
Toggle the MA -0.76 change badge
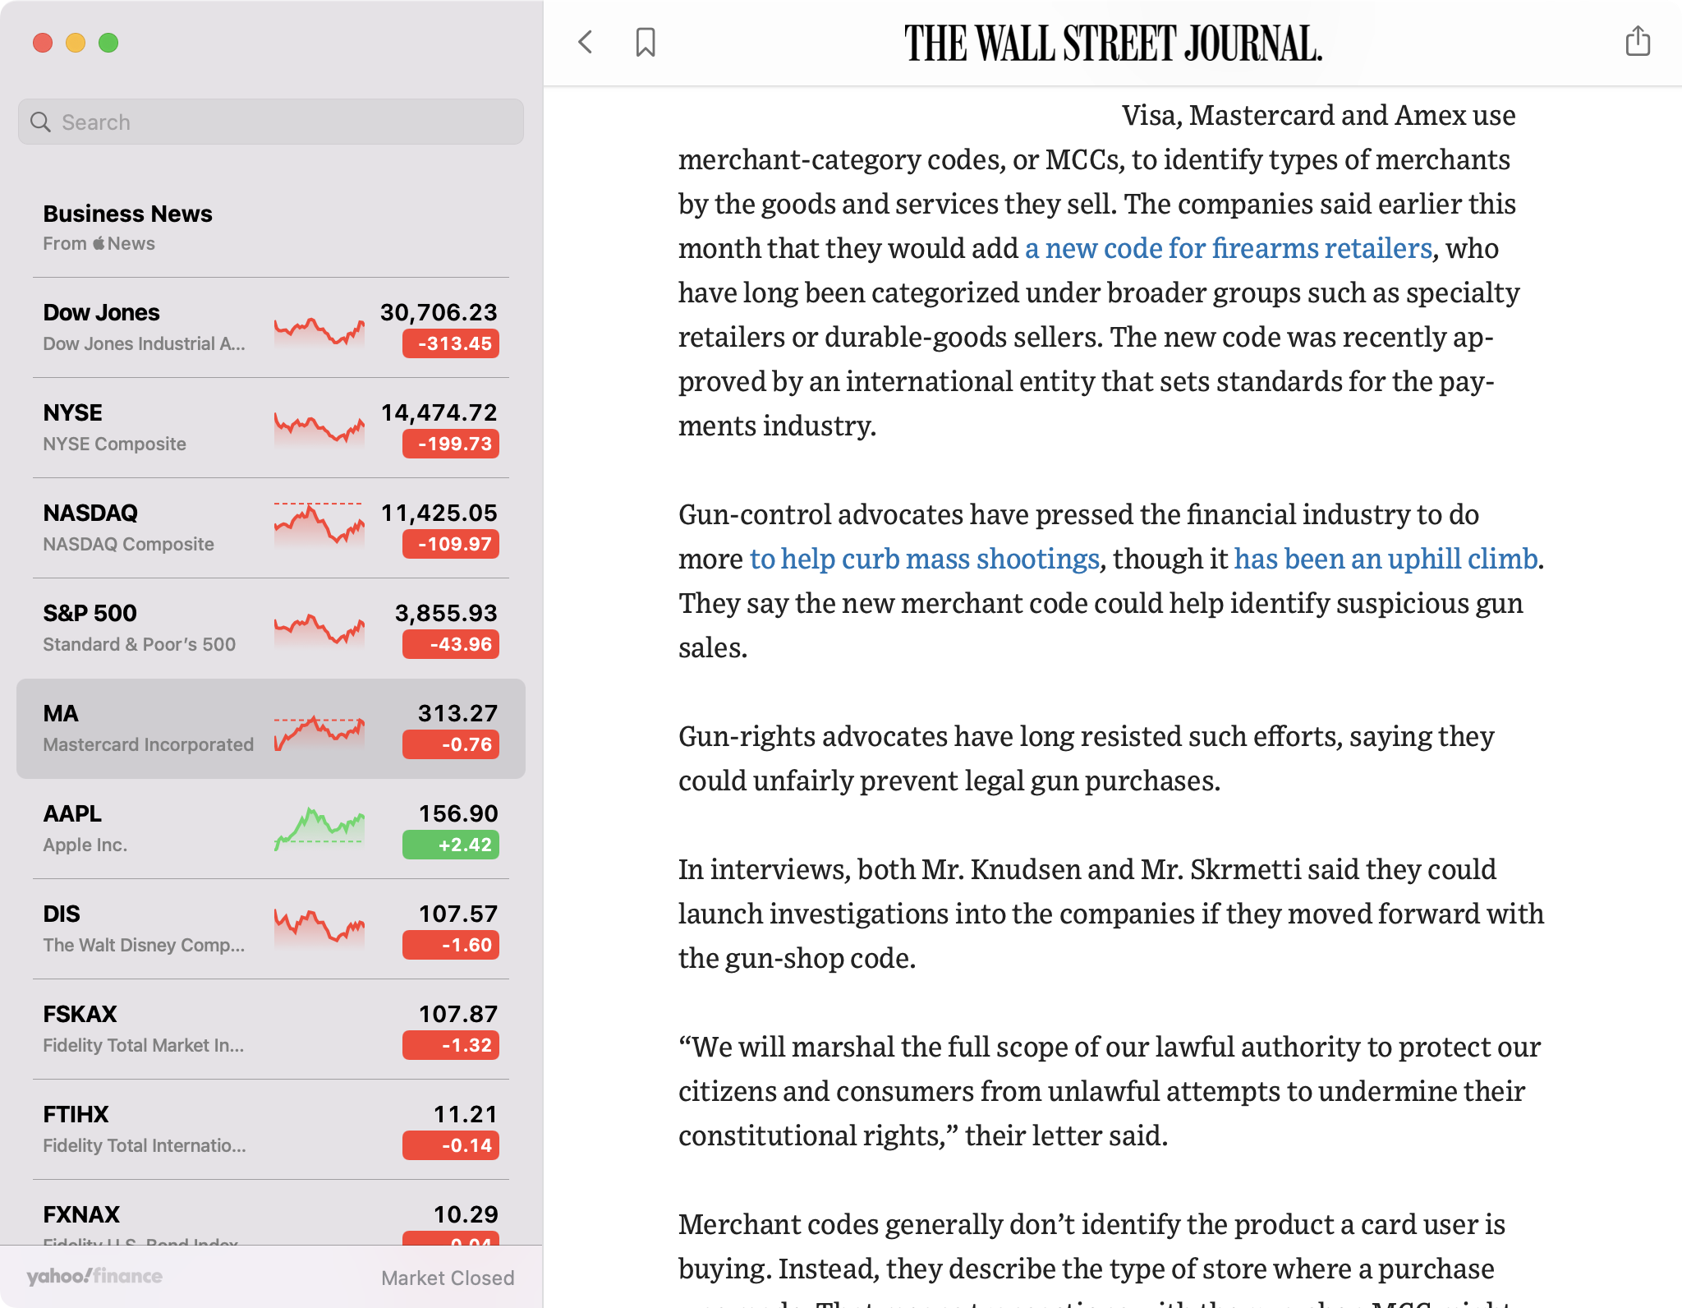click(x=451, y=744)
